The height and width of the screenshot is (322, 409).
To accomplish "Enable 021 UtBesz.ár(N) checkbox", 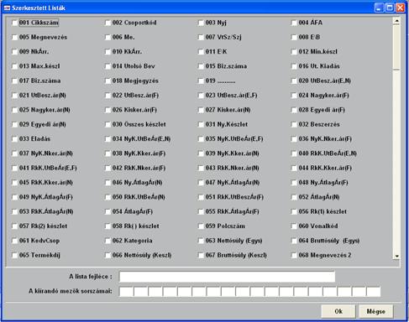I will point(14,96).
